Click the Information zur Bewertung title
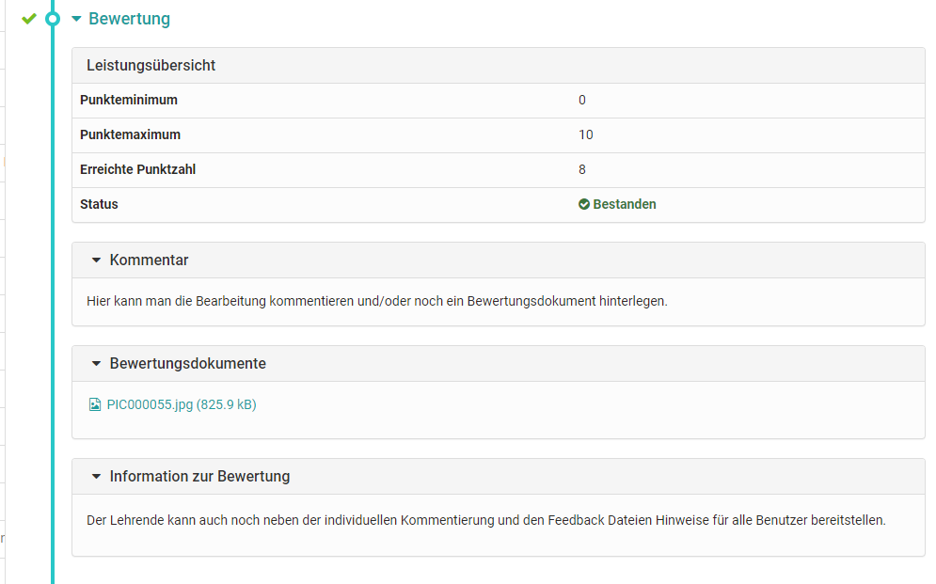 click(199, 476)
